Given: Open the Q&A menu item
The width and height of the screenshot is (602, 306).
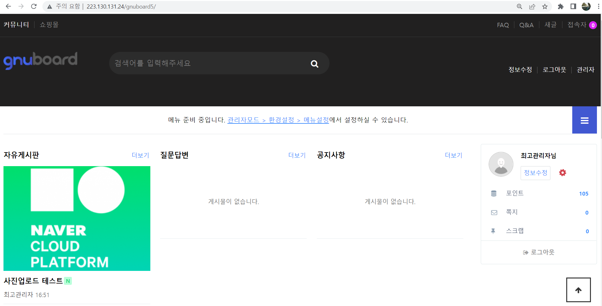Looking at the screenshot, I should (526, 25).
